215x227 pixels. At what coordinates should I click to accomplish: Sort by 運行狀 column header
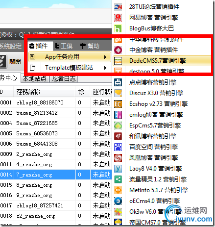[x=101, y=92]
